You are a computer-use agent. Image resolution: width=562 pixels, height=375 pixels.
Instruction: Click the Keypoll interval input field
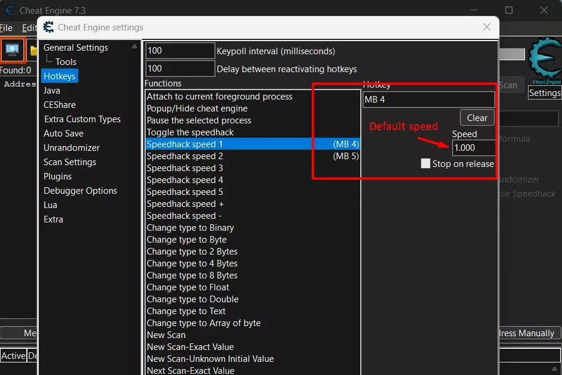click(x=180, y=51)
